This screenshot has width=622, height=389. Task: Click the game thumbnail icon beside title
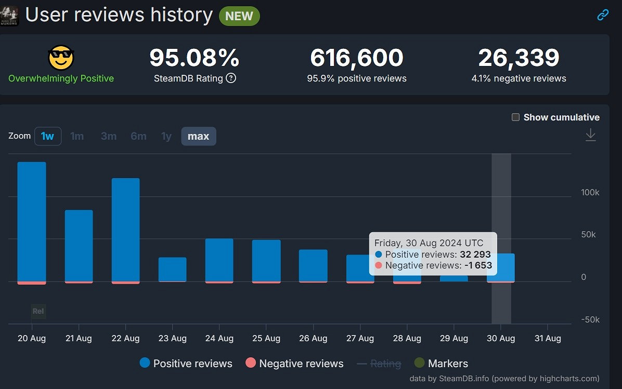(9, 16)
